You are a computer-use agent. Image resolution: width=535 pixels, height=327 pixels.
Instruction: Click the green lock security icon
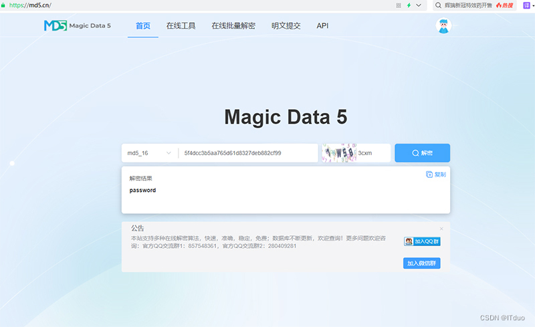pos(3,5)
